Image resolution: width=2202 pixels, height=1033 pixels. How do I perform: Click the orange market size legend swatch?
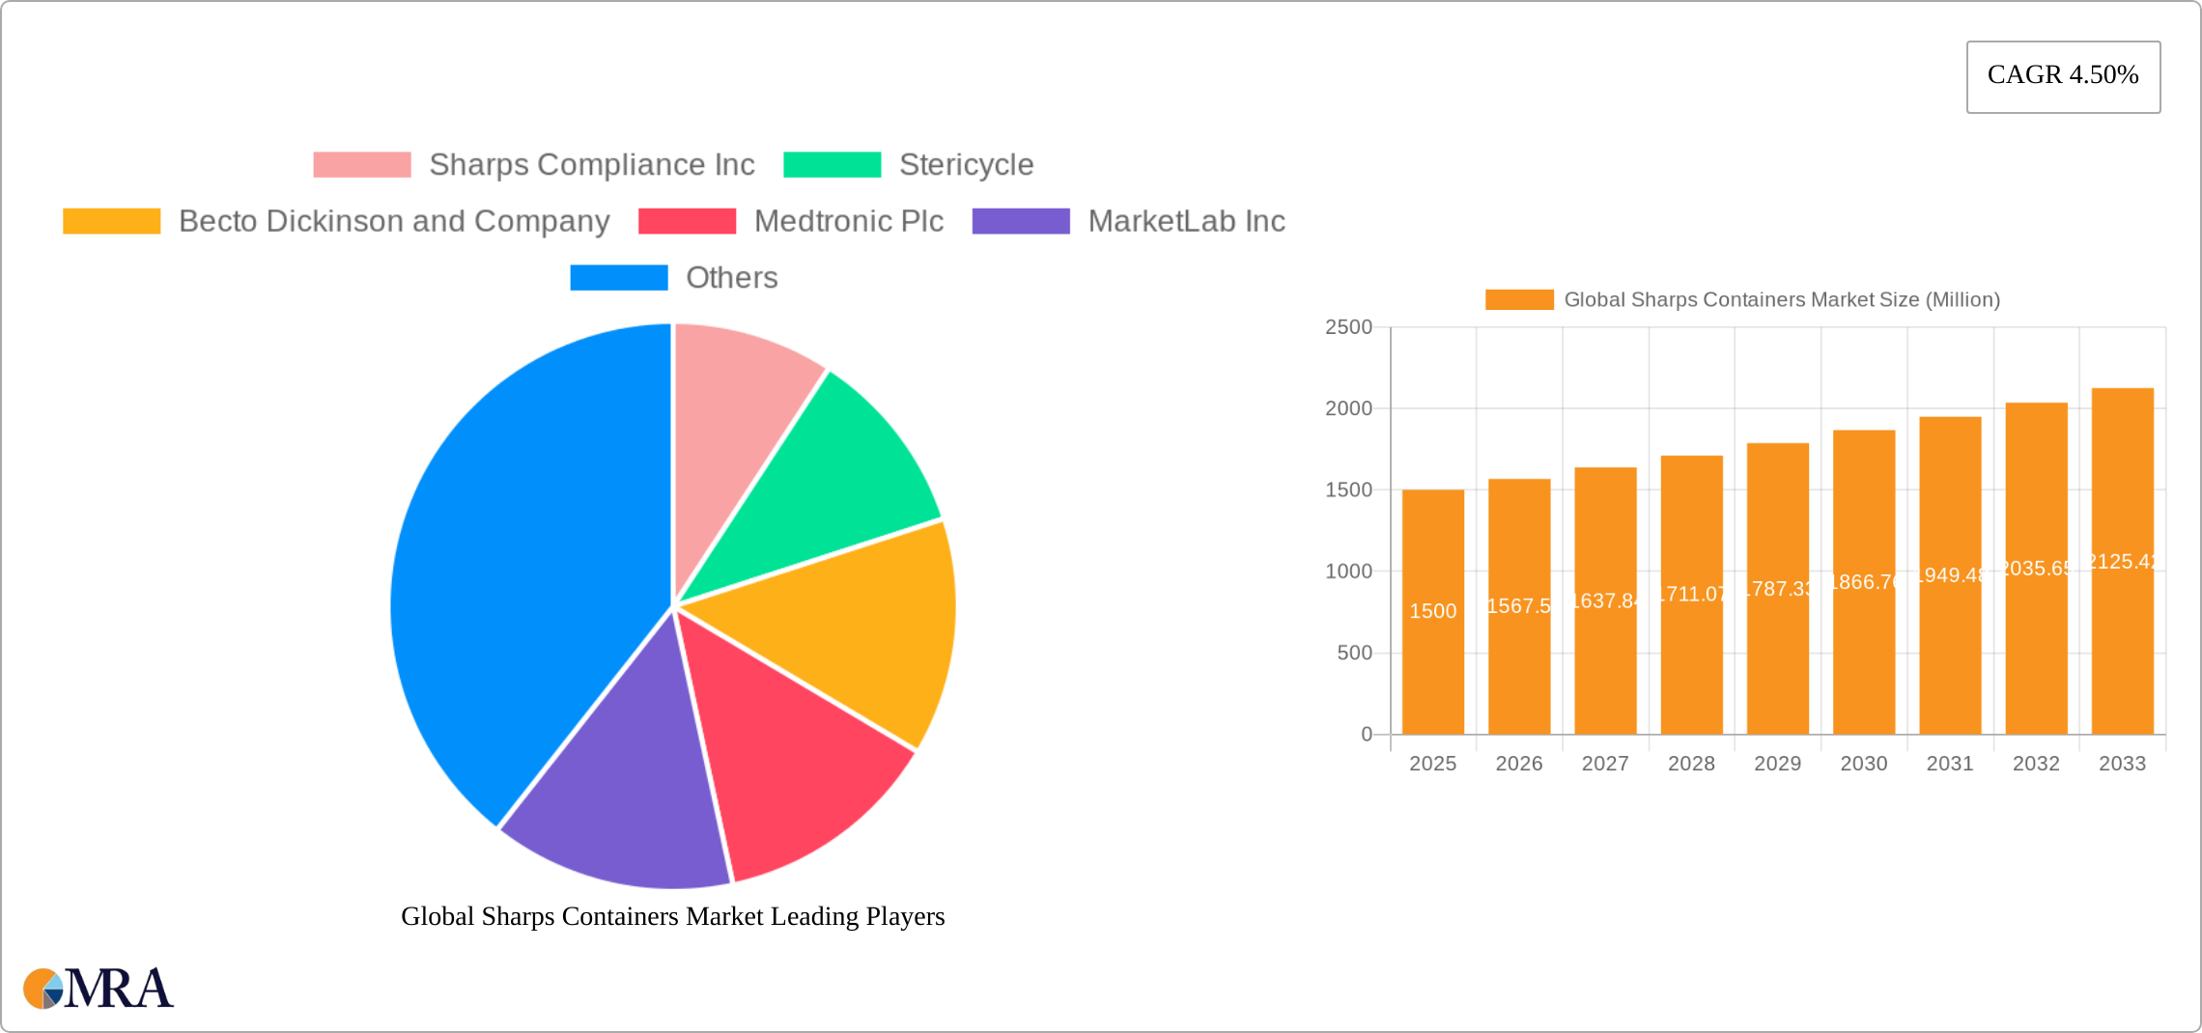coord(1519,300)
